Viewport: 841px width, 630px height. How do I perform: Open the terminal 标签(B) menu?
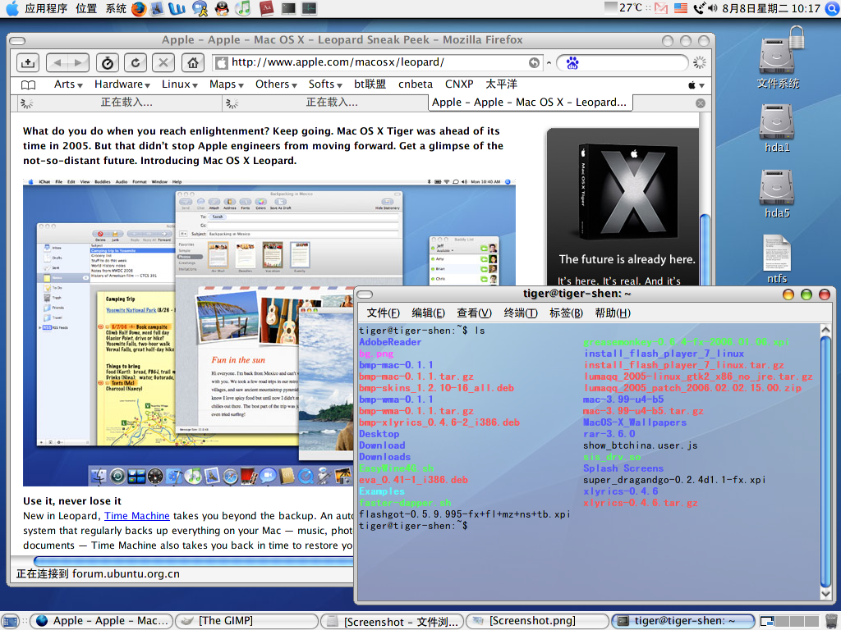(x=566, y=313)
